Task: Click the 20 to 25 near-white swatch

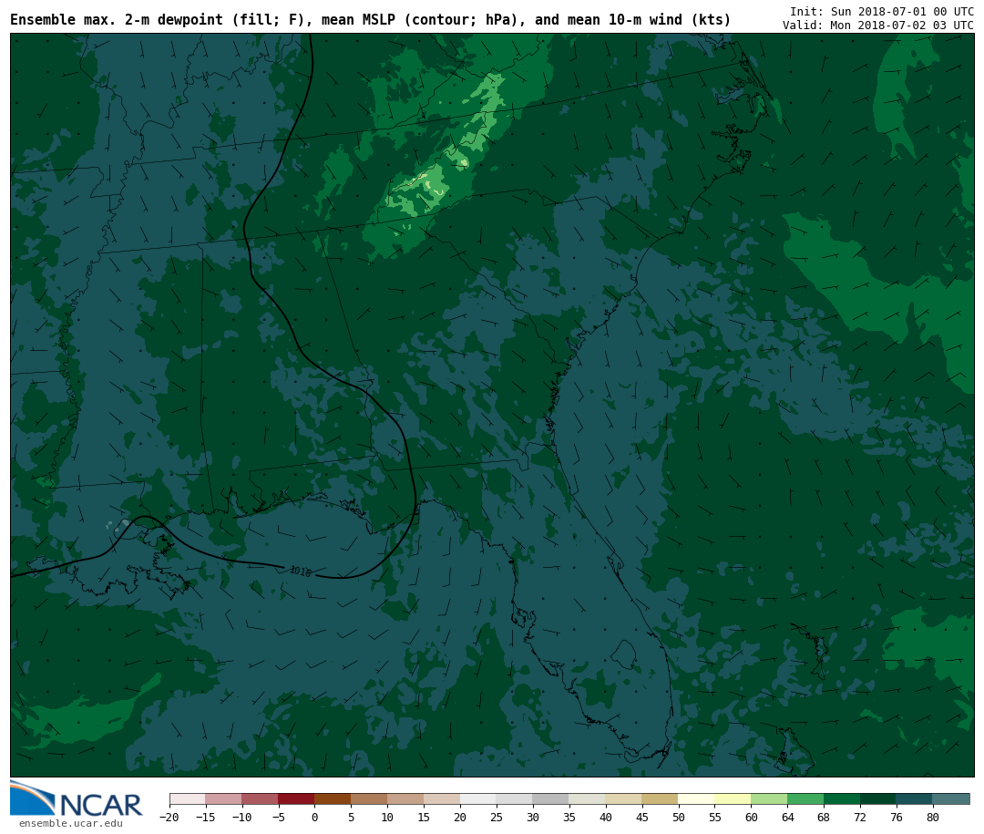Action: click(479, 799)
